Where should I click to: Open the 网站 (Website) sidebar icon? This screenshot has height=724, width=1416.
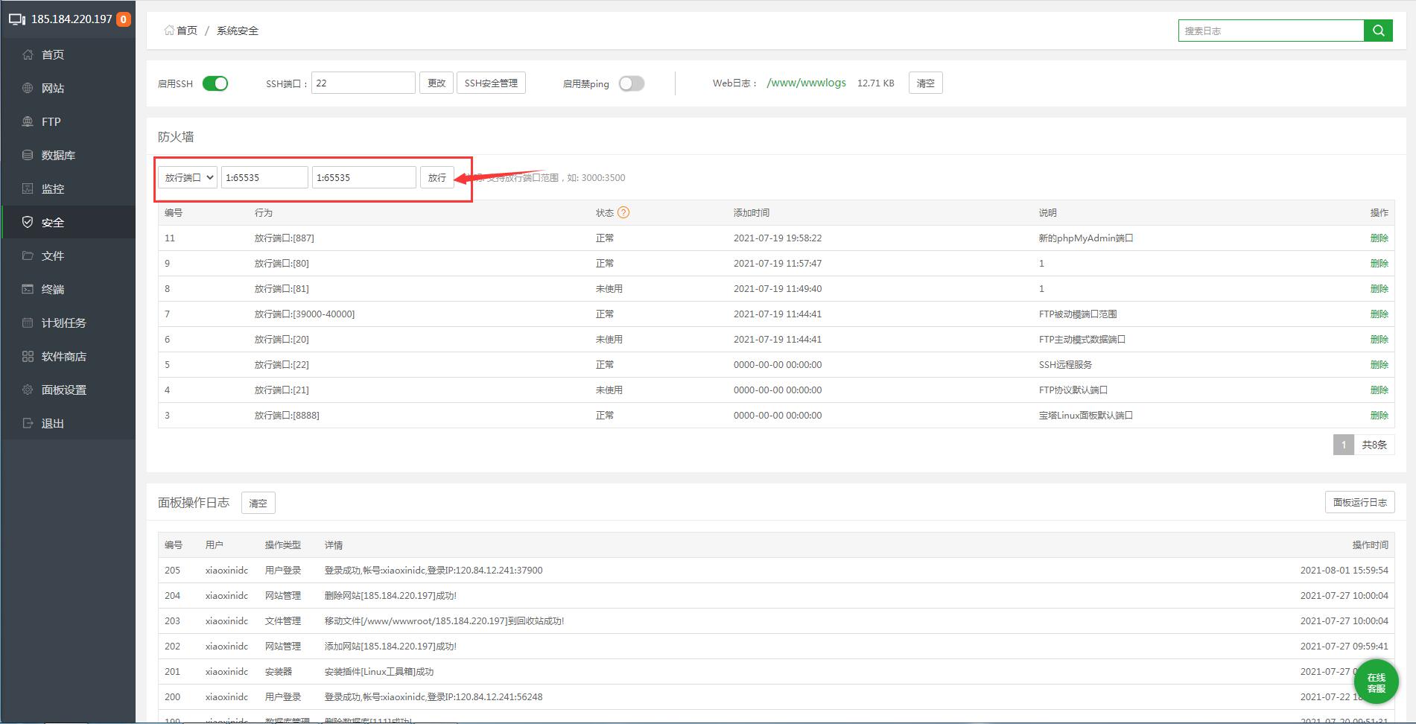[28, 88]
